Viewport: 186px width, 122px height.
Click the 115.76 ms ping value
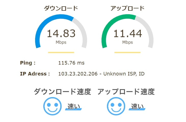coord(71,63)
